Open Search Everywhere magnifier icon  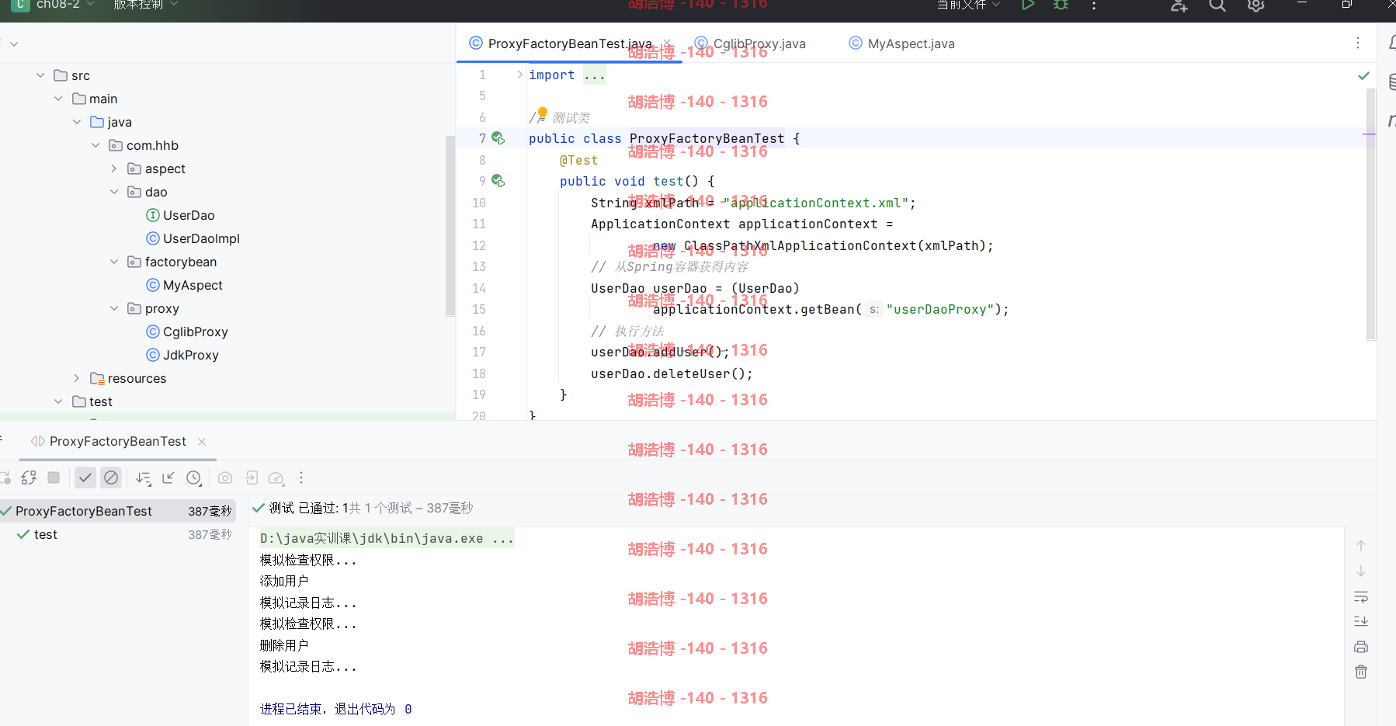coord(1217,5)
